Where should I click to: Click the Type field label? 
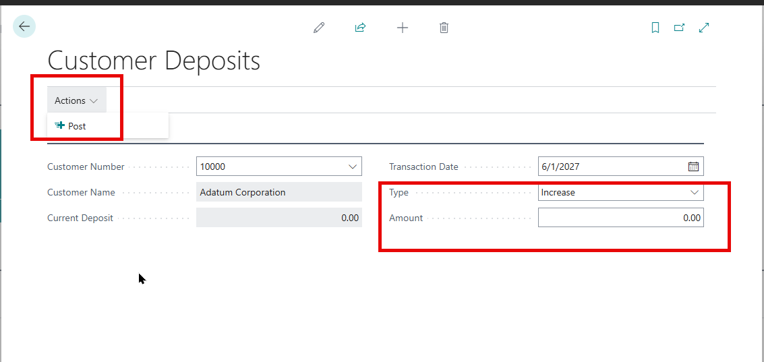(399, 192)
